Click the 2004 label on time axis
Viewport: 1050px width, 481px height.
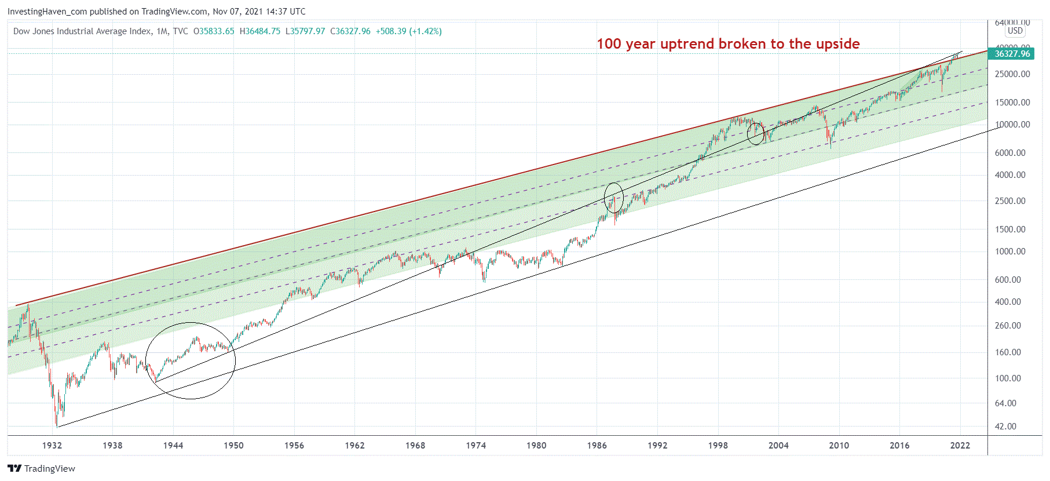click(778, 445)
